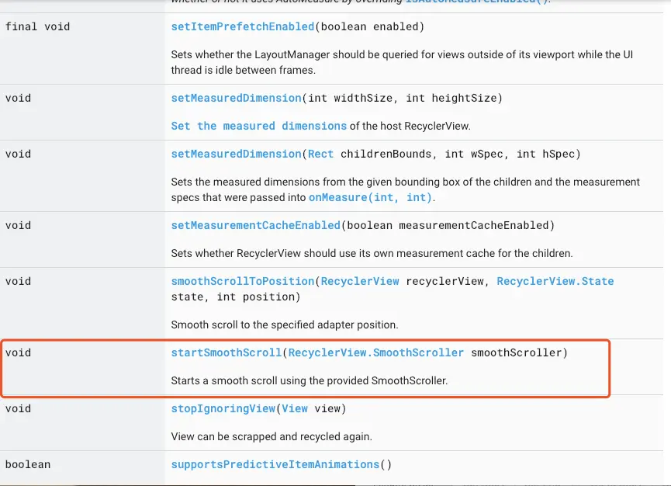Follow the 'Set the measured dimensions' link
671x486 pixels.
pyautogui.click(x=258, y=126)
